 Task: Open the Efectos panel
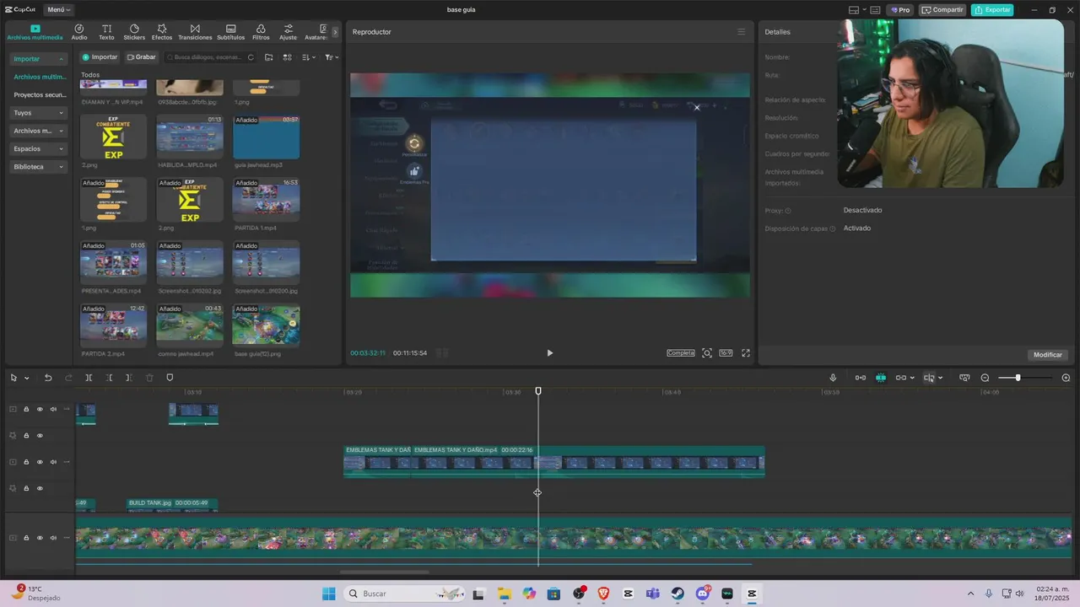pos(162,32)
